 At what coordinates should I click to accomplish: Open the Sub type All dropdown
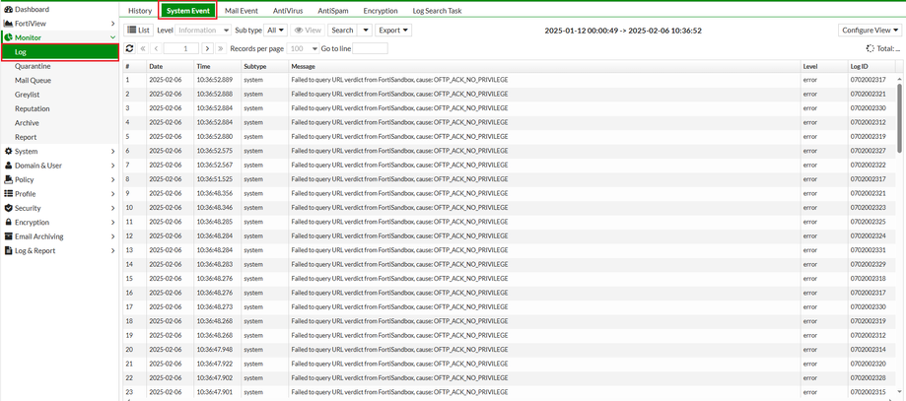(276, 30)
